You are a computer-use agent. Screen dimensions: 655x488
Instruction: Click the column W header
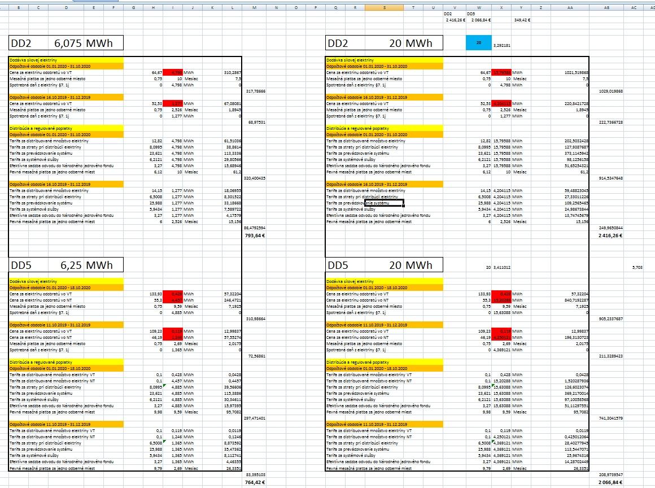479,7
